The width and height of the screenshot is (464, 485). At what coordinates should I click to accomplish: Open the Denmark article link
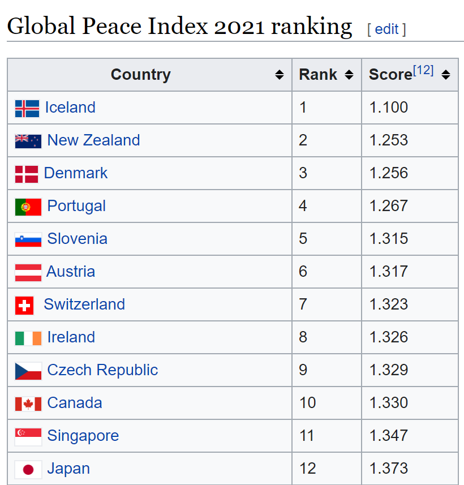point(76,173)
